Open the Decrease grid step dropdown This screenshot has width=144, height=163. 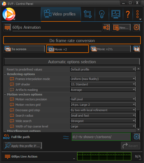(103, 110)
